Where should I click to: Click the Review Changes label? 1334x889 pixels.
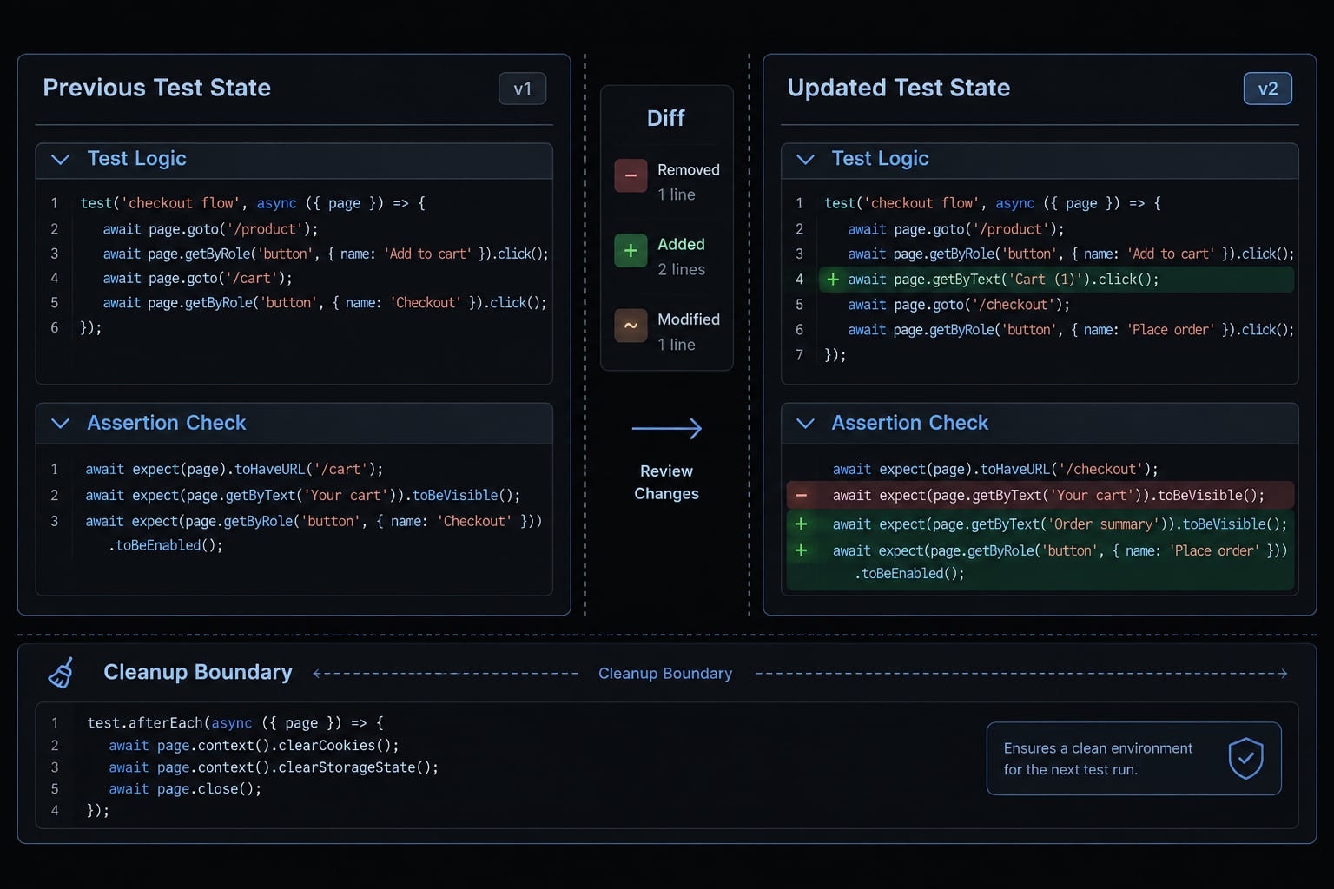tap(666, 482)
